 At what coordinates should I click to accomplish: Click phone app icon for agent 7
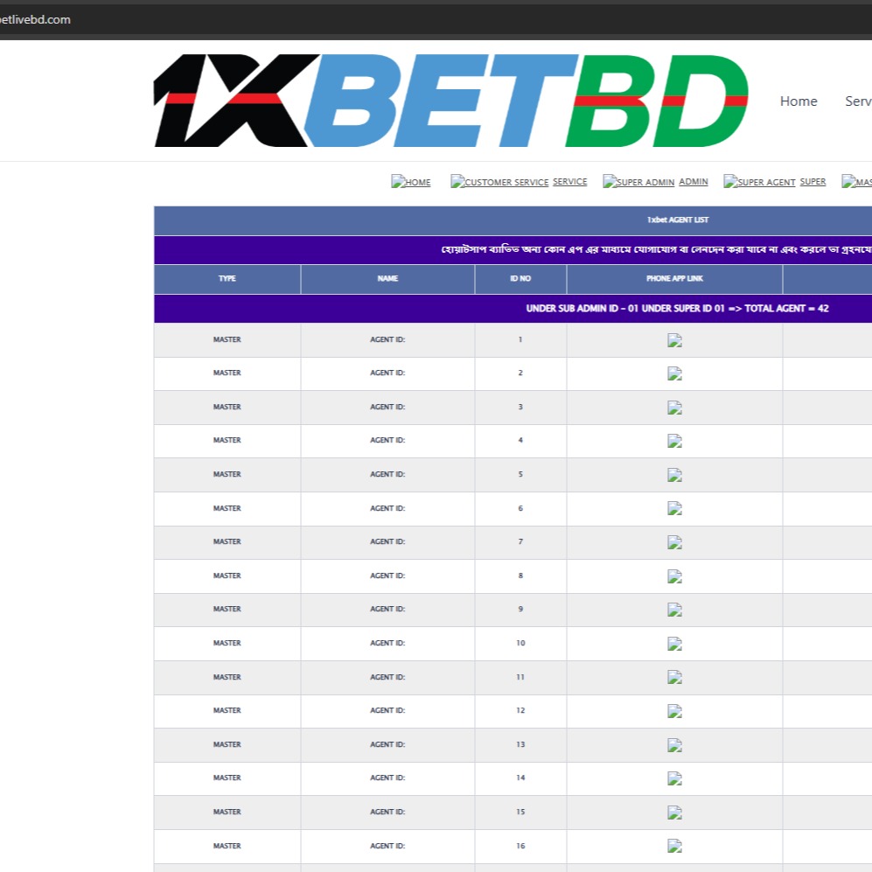pos(674,542)
